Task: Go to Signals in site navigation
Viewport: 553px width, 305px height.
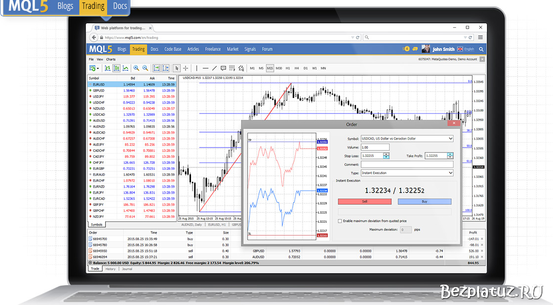Action: [x=250, y=50]
